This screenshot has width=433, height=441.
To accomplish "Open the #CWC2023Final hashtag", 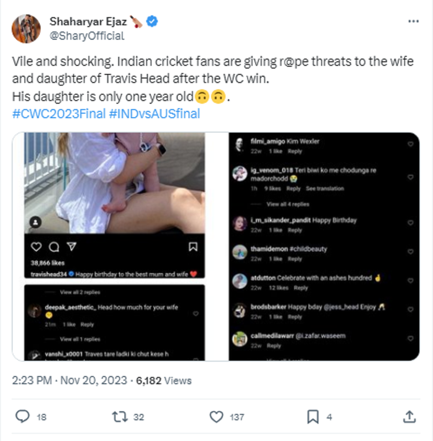I will [x=59, y=114].
